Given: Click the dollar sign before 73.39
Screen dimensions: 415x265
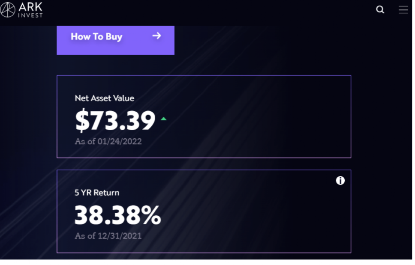Looking at the screenshot, I should coord(81,121).
